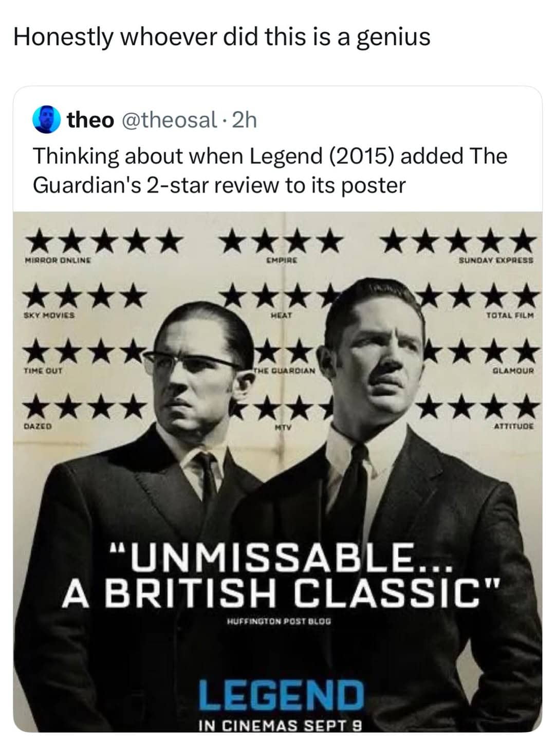Click the Legend movie poster image
The height and width of the screenshot is (740, 555).
click(277, 473)
